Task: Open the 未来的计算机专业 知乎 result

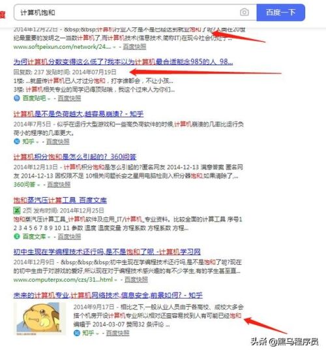Action: coord(108,295)
